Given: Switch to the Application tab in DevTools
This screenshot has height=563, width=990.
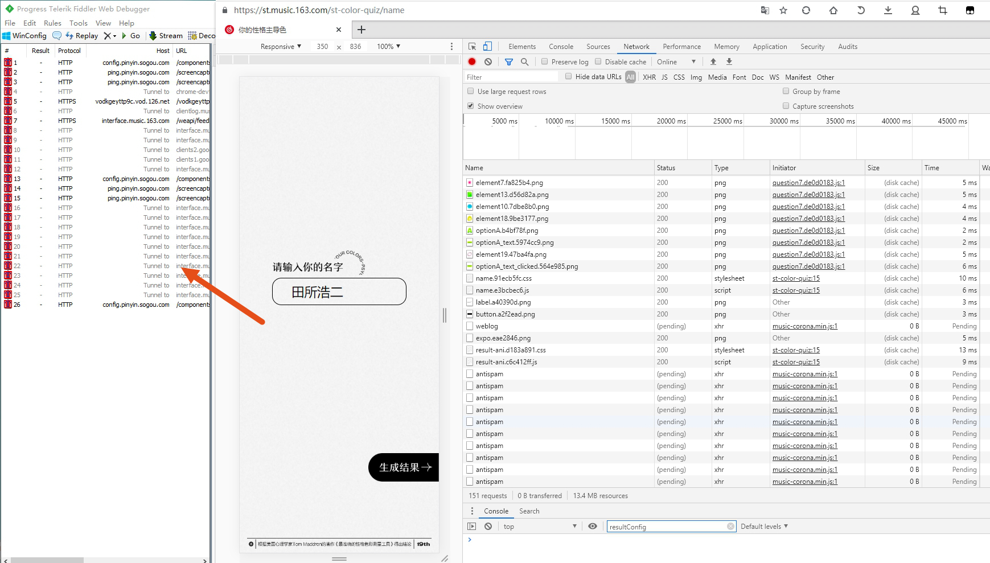Looking at the screenshot, I should point(770,47).
